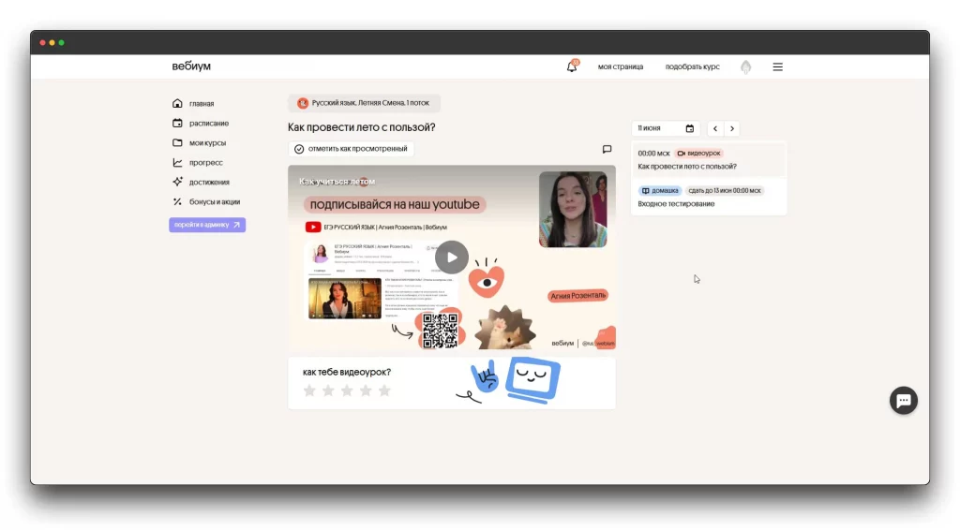Open моя страница
Screen dimensions: 960x530
pyautogui.click(x=621, y=66)
